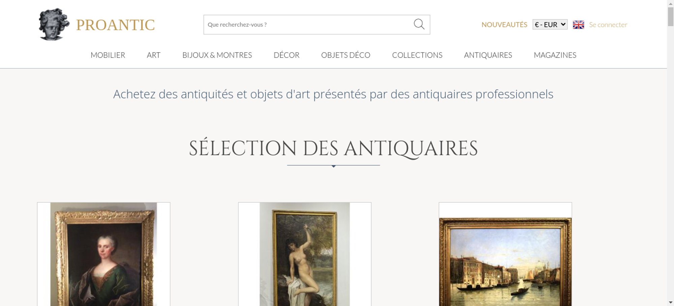Viewport: 674px width, 306px height.
Task: Open the ANTIQUAIRES menu
Action: (x=488, y=55)
